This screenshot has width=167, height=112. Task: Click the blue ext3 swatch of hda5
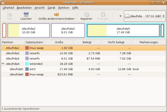[x=27, y=69]
